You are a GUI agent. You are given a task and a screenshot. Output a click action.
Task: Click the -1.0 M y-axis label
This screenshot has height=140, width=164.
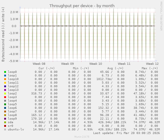pyautogui.click(x=13, y=33)
